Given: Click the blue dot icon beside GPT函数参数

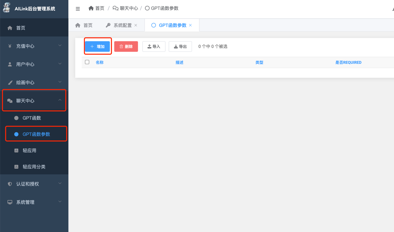Looking at the screenshot, I should pos(16,134).
